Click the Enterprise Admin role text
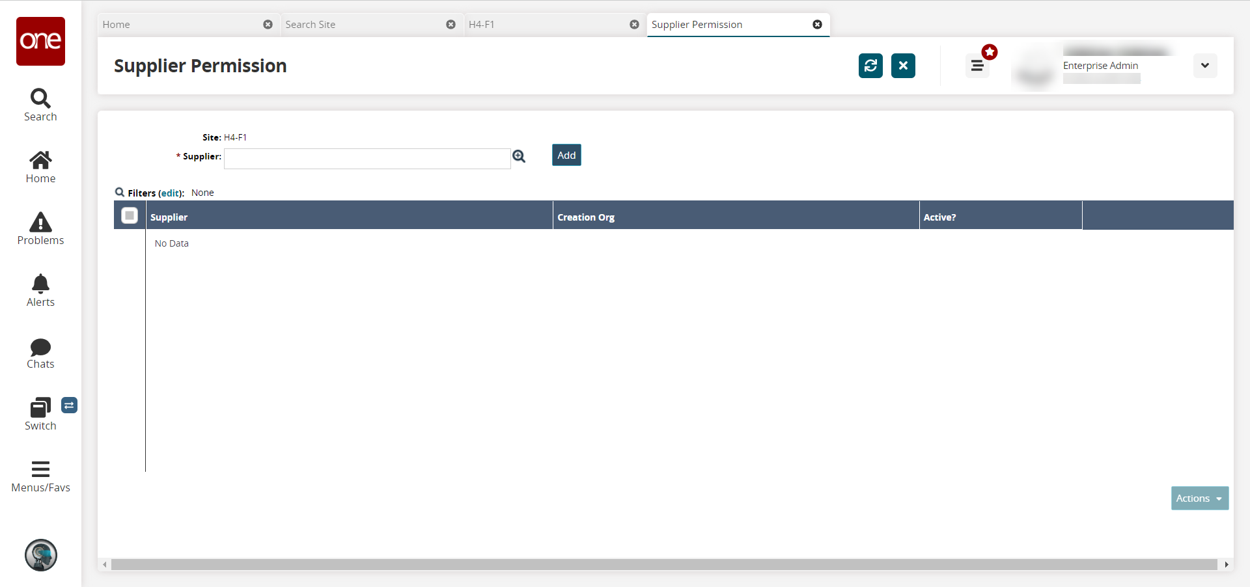The width and height of the screenshot is (1250, 587). 1100,66
